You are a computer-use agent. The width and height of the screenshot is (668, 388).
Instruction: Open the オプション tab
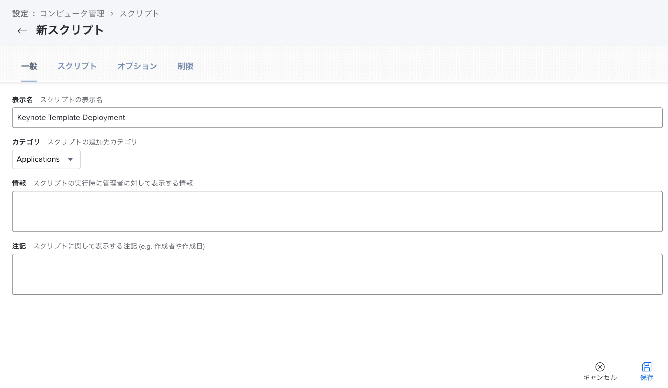(137, 66)
